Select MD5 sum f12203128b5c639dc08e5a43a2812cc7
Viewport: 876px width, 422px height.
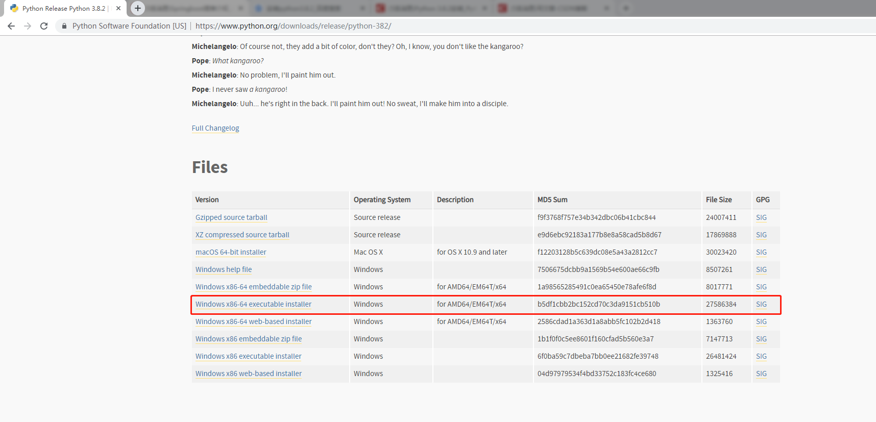click(x=597, y=252)
